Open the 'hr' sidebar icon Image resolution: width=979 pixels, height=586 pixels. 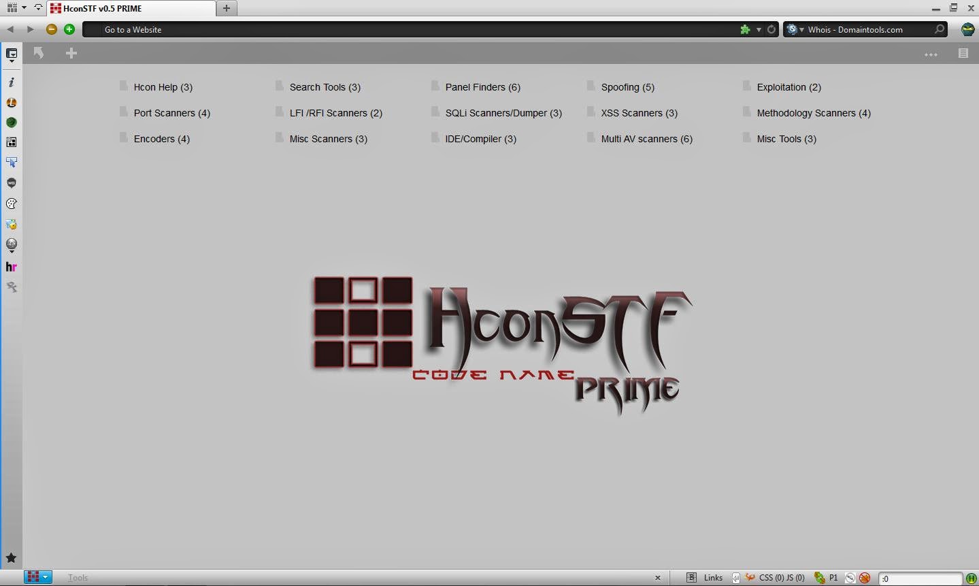(x=12, y=267)
